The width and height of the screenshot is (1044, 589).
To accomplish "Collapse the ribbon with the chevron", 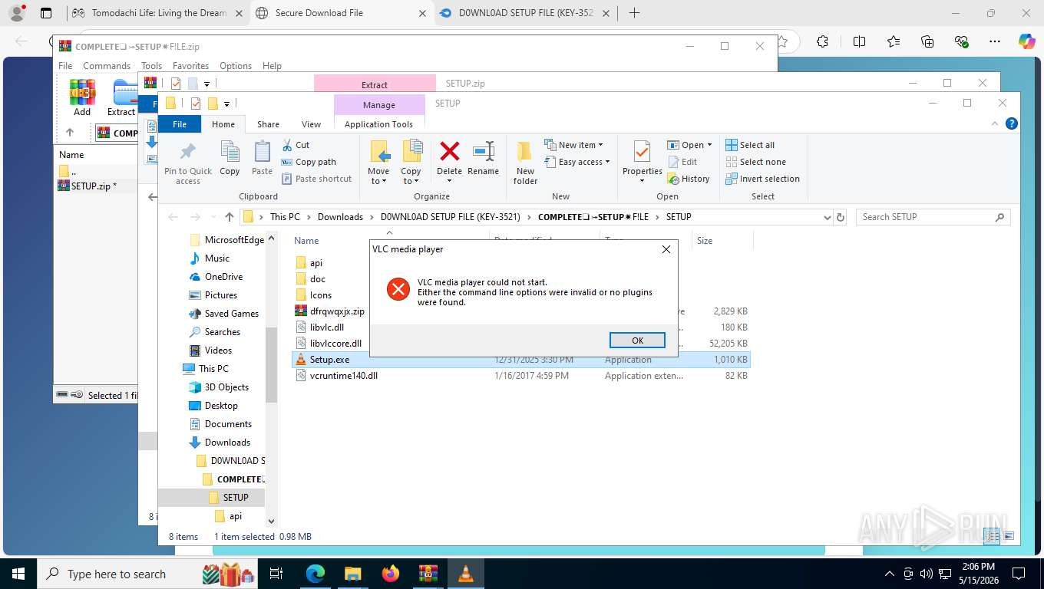I will pos(996,123).
